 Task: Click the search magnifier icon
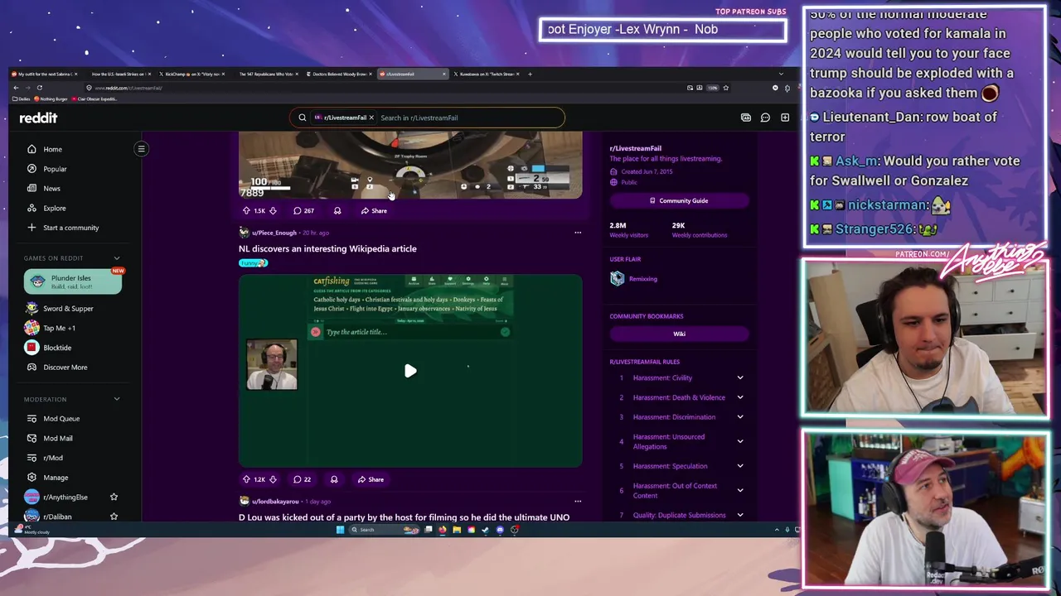point(302,118)
